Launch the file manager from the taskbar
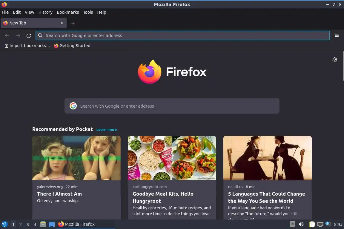This screenshot has width=344, height=229. point(43,224)
